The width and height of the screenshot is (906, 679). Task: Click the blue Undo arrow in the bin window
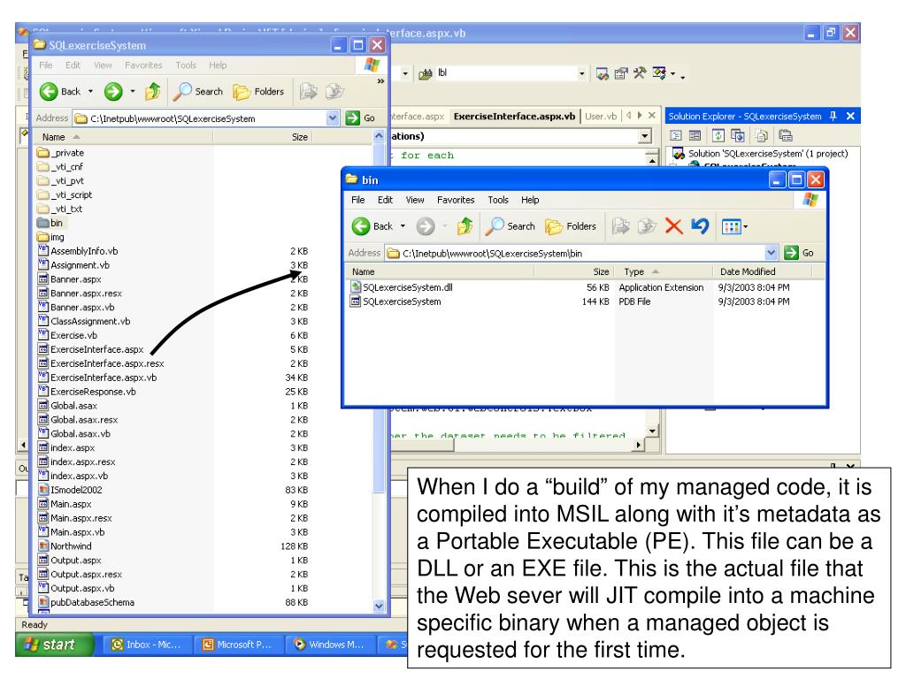click(700, 226)
